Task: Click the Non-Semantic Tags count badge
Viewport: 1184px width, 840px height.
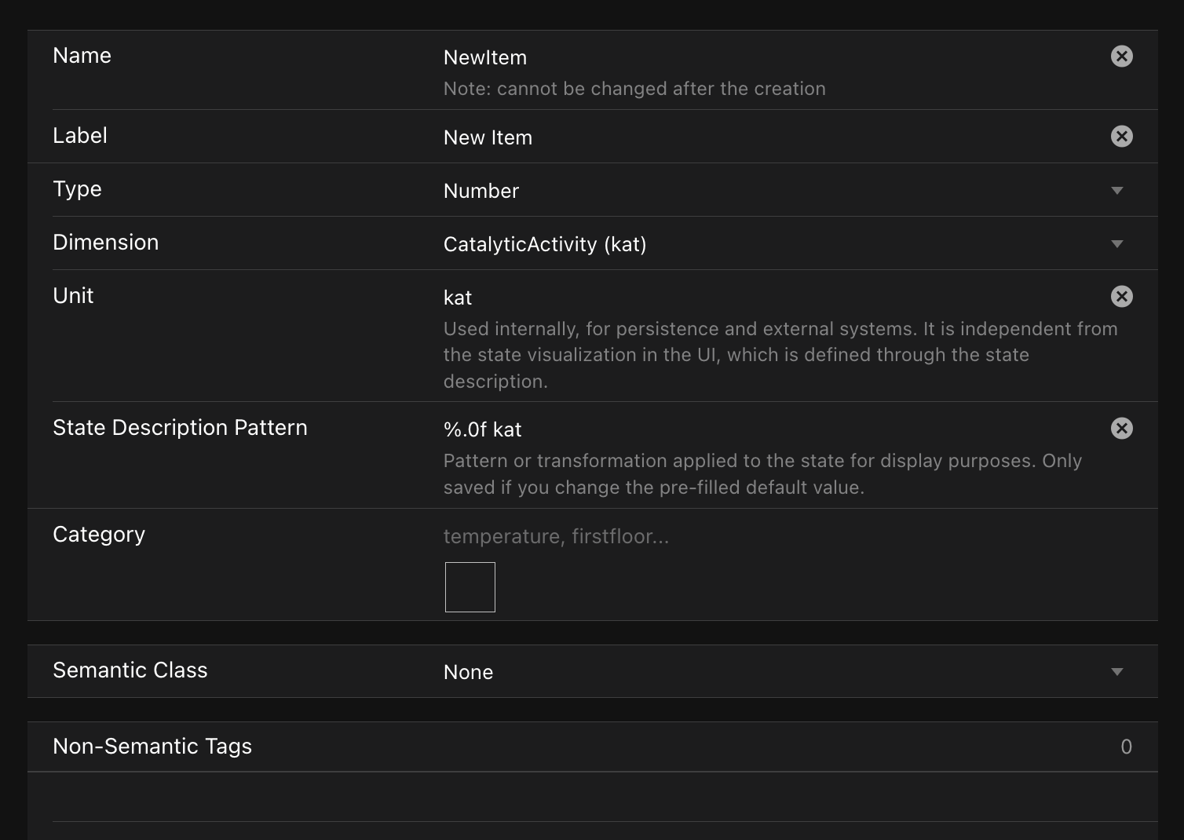Action: 1126,747
